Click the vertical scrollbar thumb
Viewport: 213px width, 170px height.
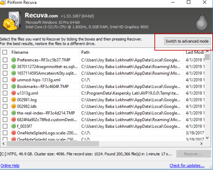click(207, 57)
